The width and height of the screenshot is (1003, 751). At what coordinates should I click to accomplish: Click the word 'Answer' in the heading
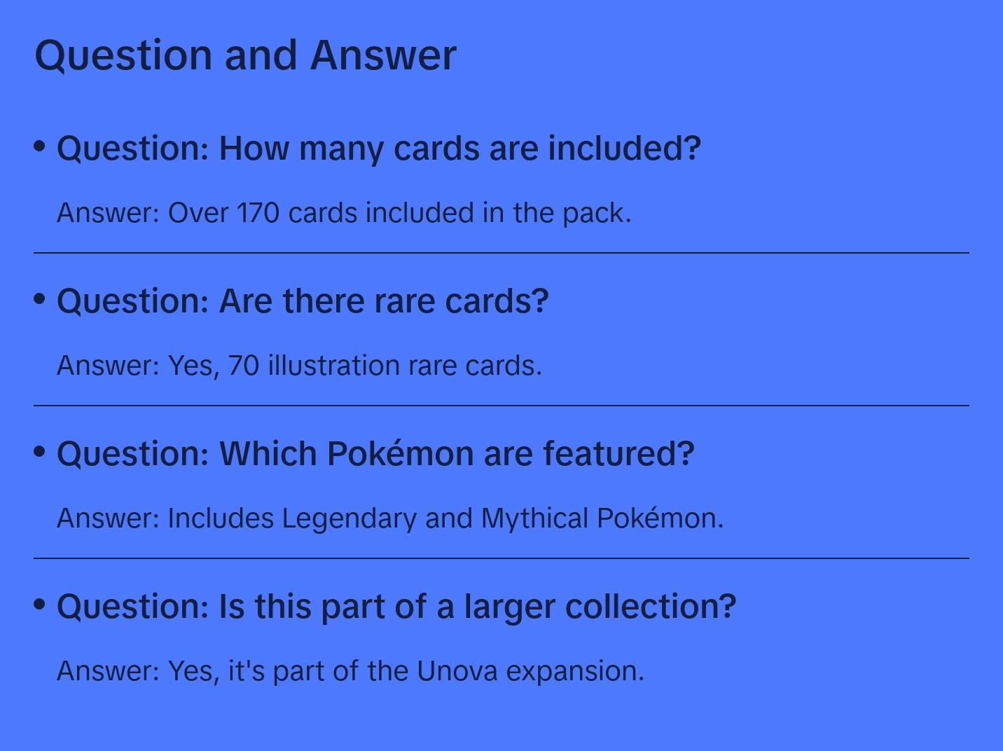[383, 55]
